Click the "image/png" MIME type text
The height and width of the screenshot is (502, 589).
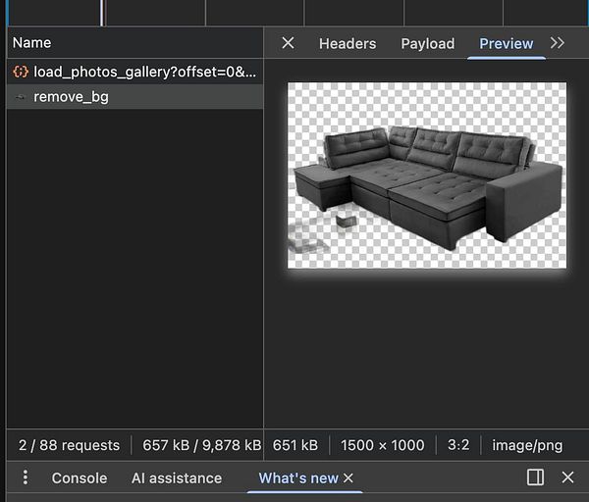(527, 446)
